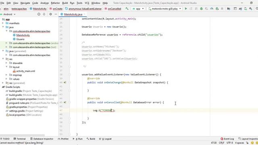Click the Search Everywhere magnifier icon
The width and height of the screenshot is (258, 145).
[x=257, y=8]
